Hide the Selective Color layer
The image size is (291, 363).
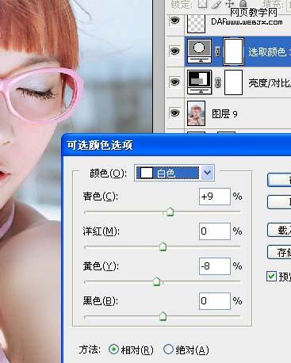tap(174, 51)
